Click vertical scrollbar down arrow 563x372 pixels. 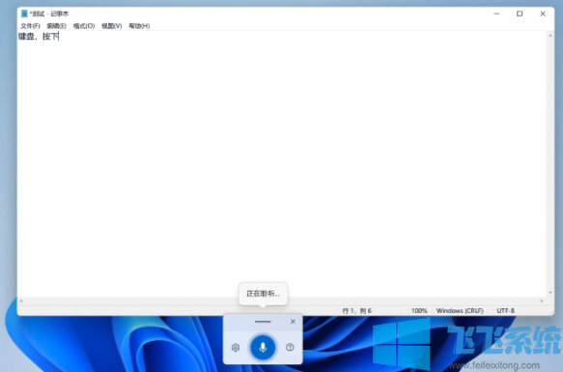coord(550,293)
